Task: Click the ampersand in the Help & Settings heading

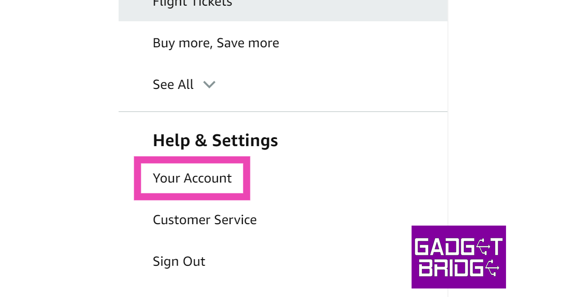Action: pyautogui.click(x=200, y=141)
